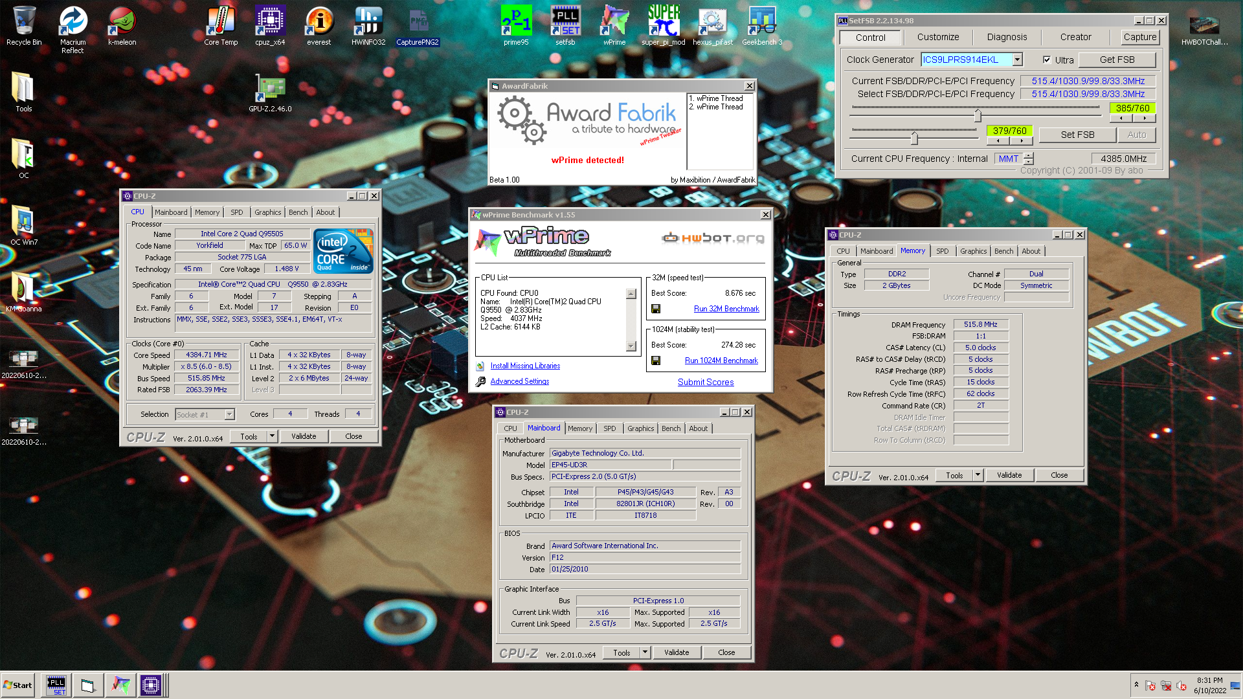Open the Socket #1 selection dropdown
This screenshot has height=699, width=1243.
point(229,414)
